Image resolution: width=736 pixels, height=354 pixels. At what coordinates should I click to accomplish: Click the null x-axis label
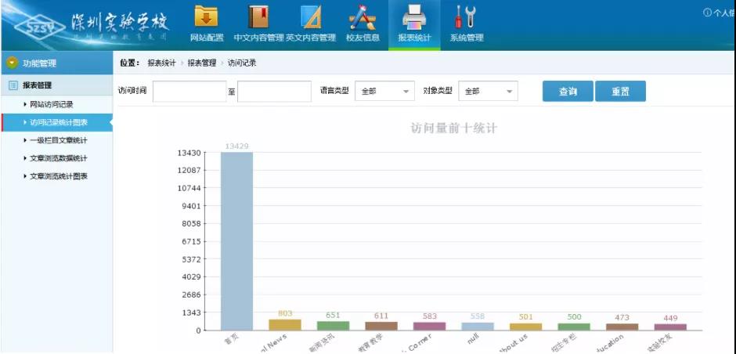coord(472,338)
